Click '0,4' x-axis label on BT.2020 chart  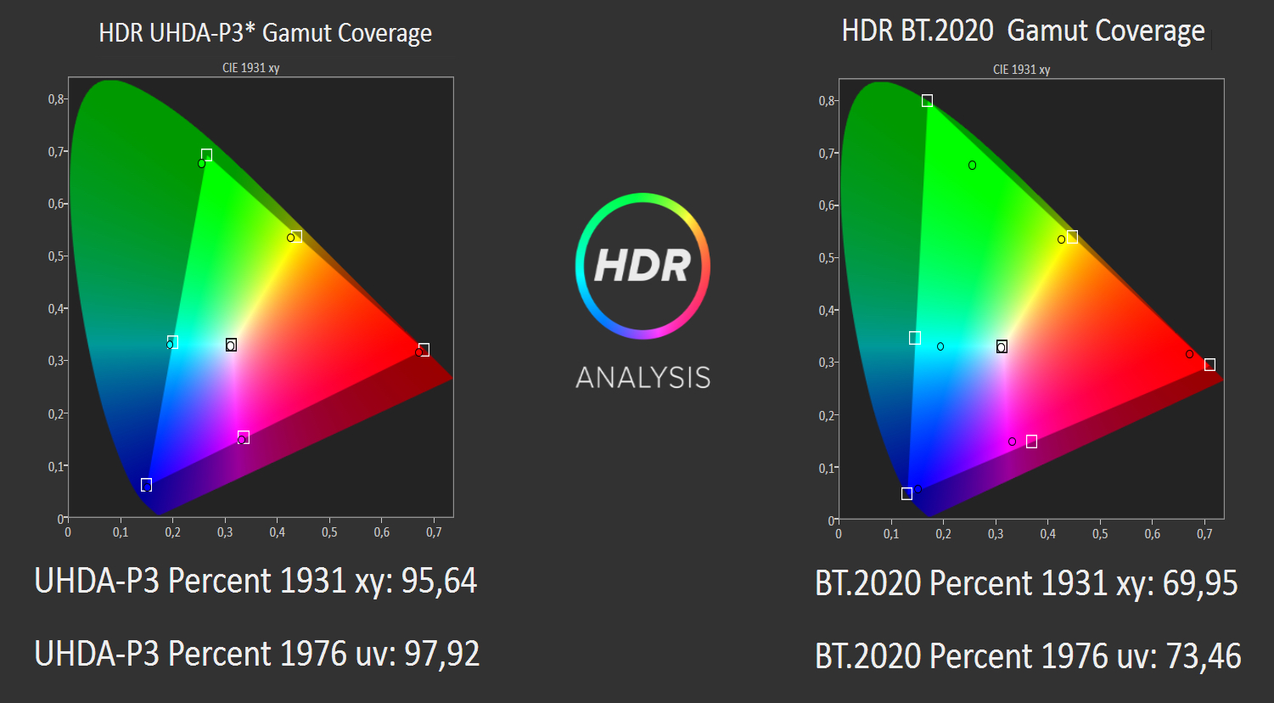1047,534
